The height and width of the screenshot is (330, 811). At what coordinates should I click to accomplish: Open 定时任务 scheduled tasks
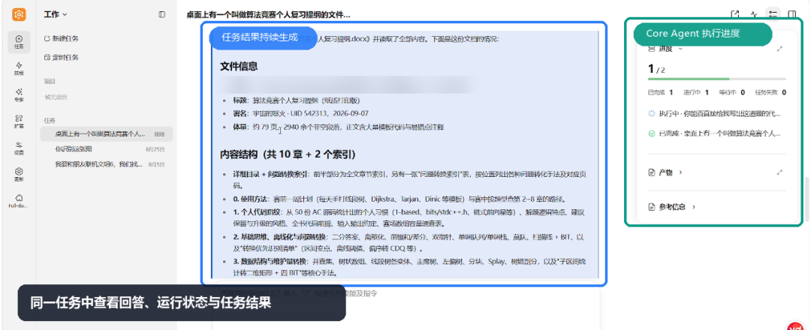[62, 57]
